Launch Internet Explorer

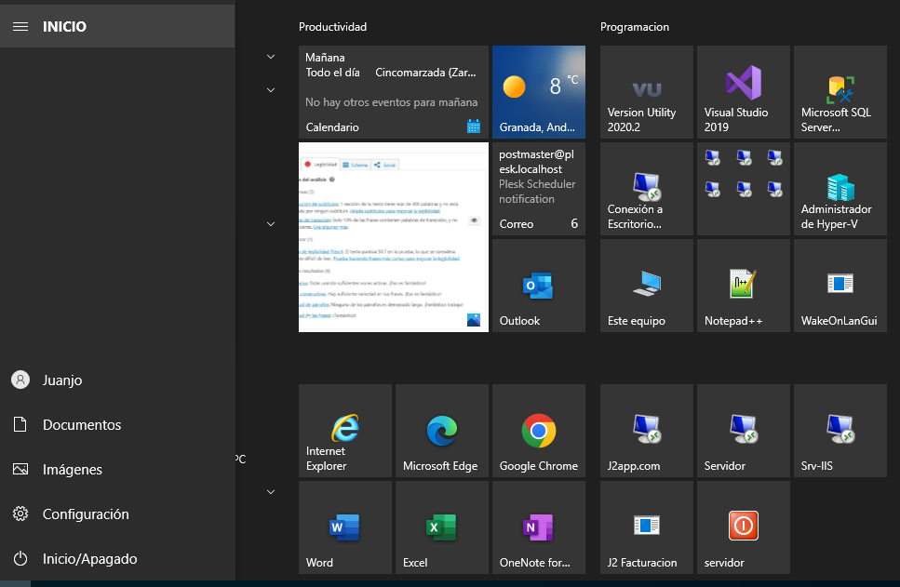(345, 431)
